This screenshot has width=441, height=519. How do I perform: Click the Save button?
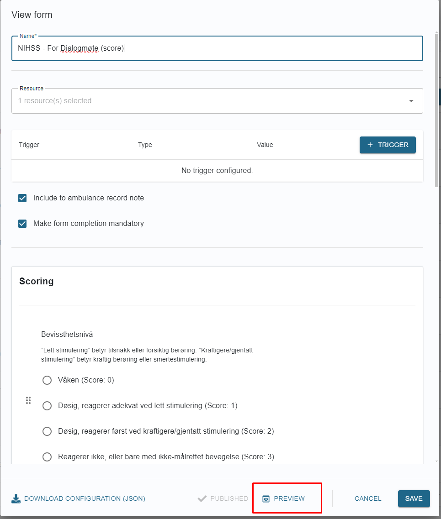pyautogui.click(x=414, y=498)
